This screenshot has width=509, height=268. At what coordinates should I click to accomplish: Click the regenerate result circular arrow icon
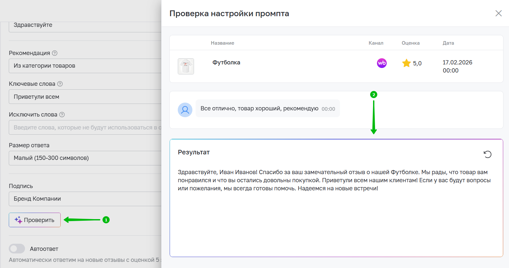pyautogui.click(x=487, y=154)
